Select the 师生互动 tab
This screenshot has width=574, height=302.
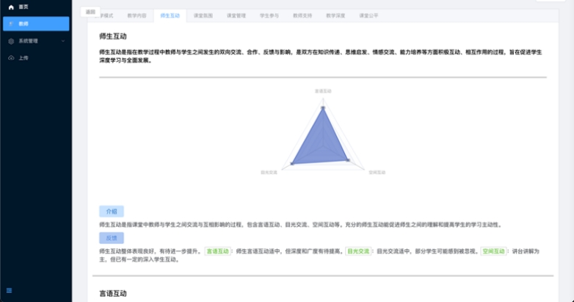click(170, 15)
